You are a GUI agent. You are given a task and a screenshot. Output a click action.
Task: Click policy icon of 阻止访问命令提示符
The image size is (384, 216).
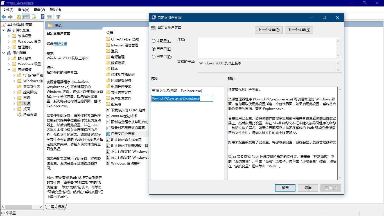tap(108, 140)
